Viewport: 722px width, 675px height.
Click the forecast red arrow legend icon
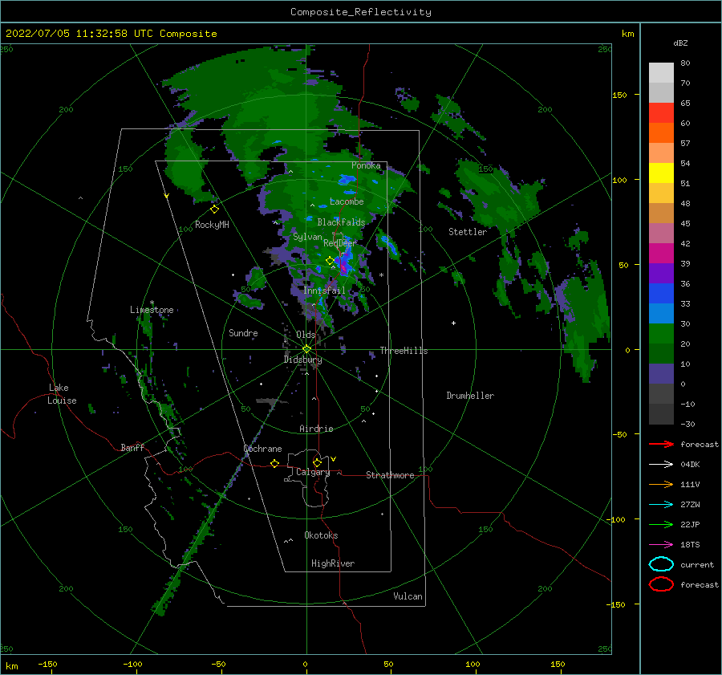coord(661,444)
